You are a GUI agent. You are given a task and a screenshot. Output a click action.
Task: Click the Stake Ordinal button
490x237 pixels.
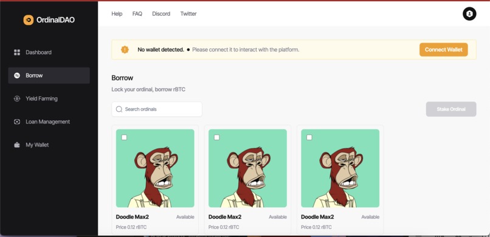pyautogui.click(x=451, y=109)
